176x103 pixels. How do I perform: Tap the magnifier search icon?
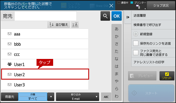(105, 16)
